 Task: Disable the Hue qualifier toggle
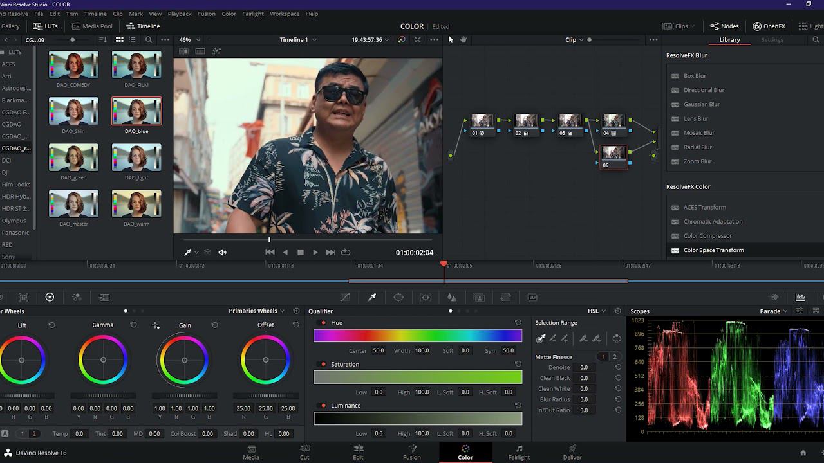[323, 323]
